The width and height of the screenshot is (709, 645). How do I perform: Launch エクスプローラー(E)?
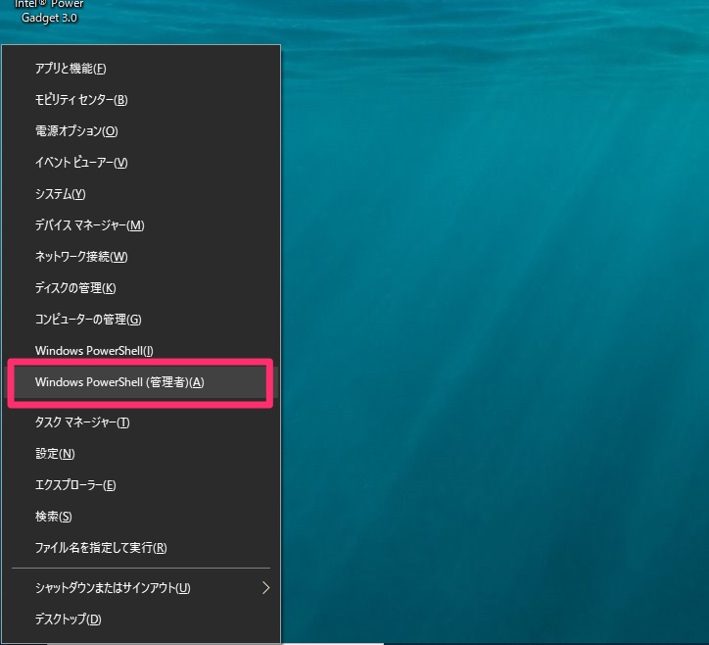tap(141, 485)
